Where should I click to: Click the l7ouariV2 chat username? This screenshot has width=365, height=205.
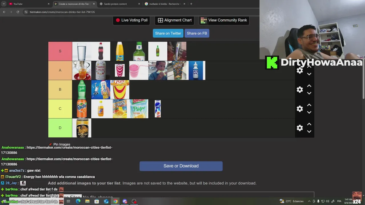tap(13, 177)
